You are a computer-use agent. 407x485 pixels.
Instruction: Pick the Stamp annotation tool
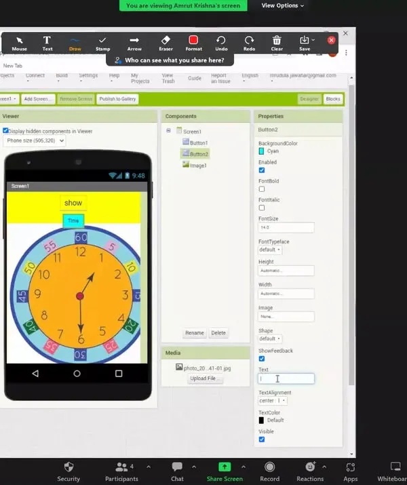[x=102, y=43]
